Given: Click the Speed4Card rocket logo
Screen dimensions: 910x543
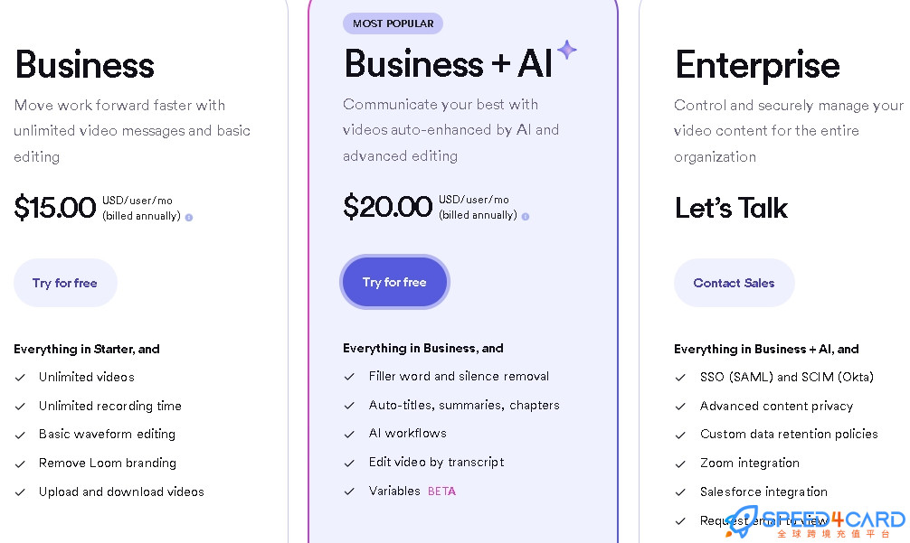Looking at the screenshot, I should [x=741, y=521].
